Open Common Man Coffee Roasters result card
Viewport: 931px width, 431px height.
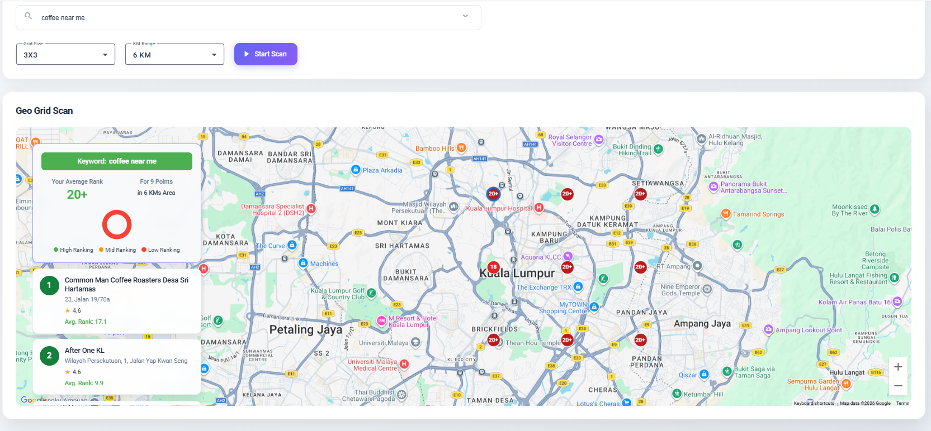[x=117, y=301]
